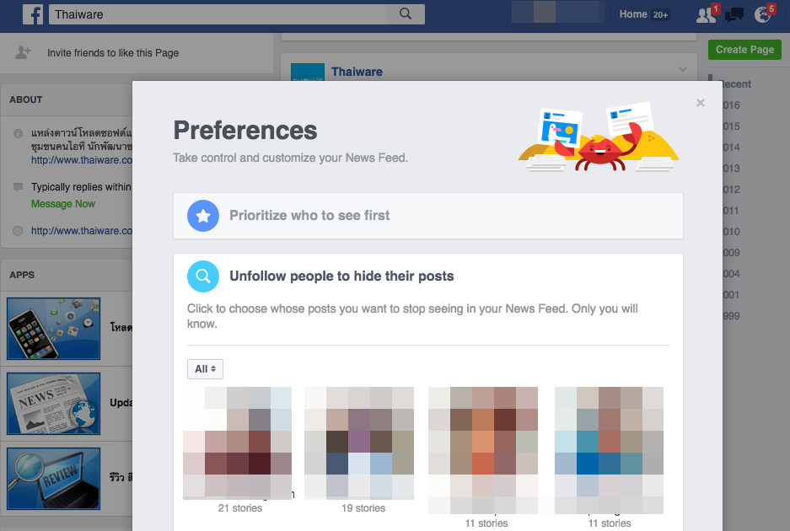Click Invite friends to like this Page
Image resolution: width=790 pixels, height=531 pixels.
[113, 53]
